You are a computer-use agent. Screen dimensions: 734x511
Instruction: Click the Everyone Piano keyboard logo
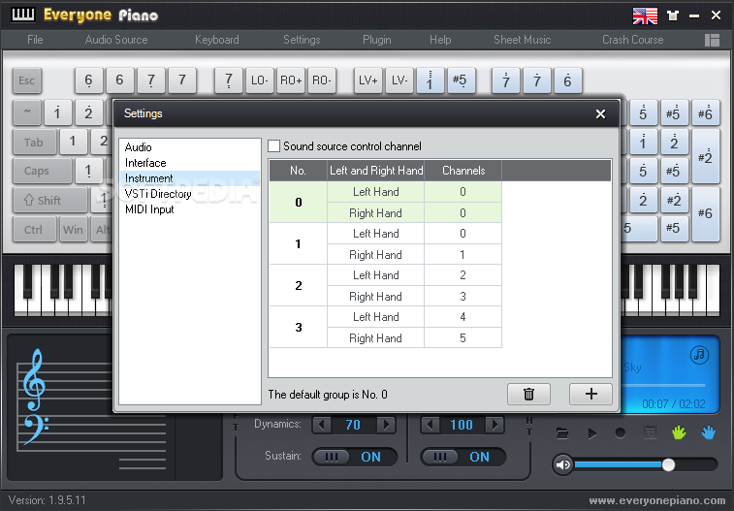tap(23, 15)
